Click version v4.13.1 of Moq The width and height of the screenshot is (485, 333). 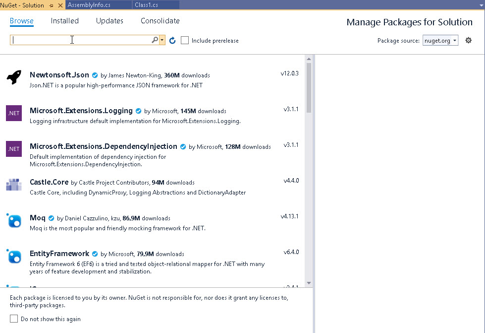(289, 216)
